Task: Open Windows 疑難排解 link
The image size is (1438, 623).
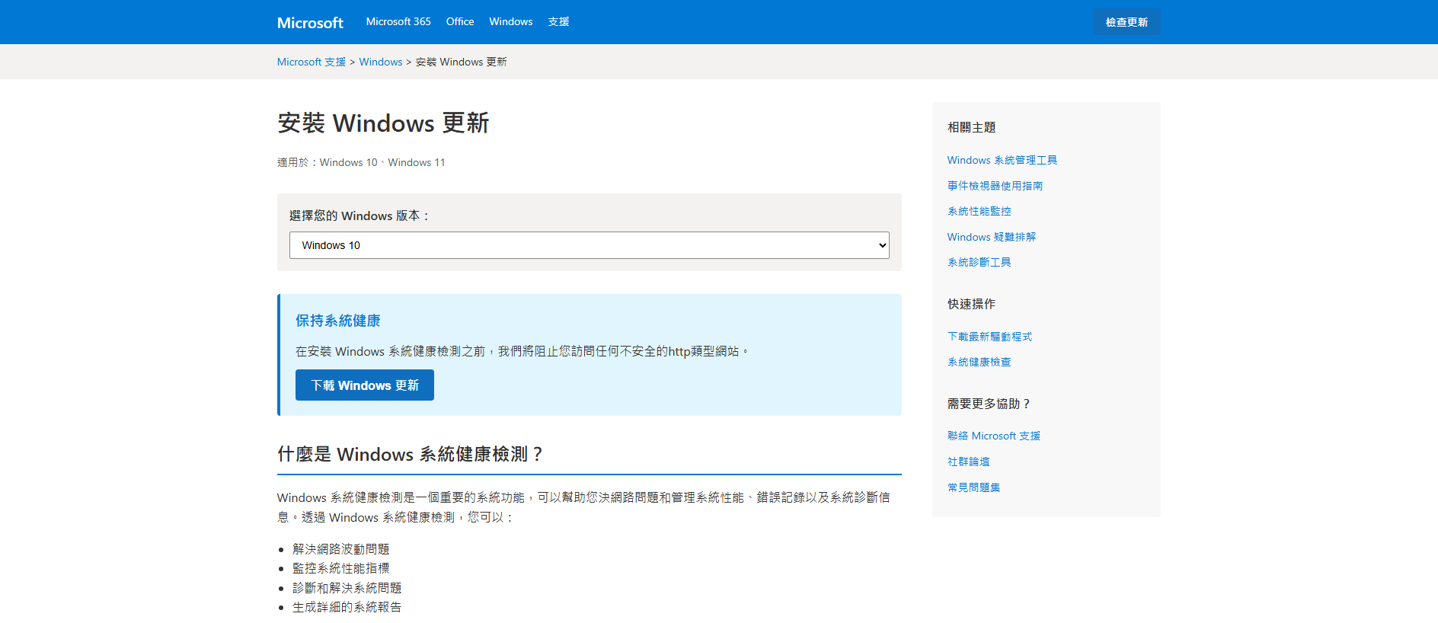Action: pyautogui.click(x=992, y=237)
